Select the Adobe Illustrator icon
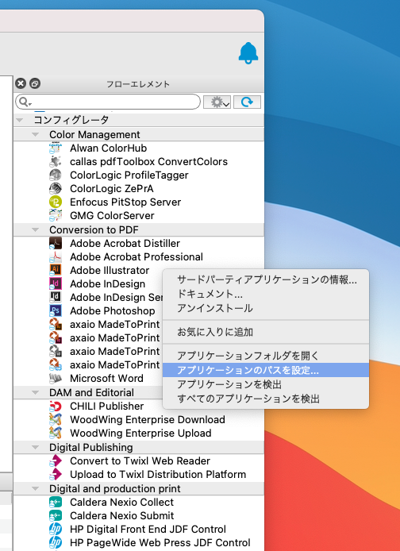 [x=56, y=270]
